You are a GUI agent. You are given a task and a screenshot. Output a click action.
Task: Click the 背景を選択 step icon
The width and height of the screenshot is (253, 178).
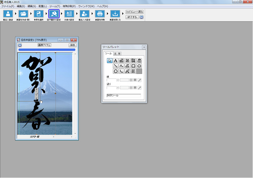point(39,14)
